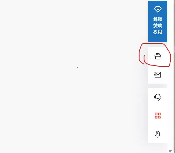
Task: Click the gray divider between mail and headset
Action: 158,86
